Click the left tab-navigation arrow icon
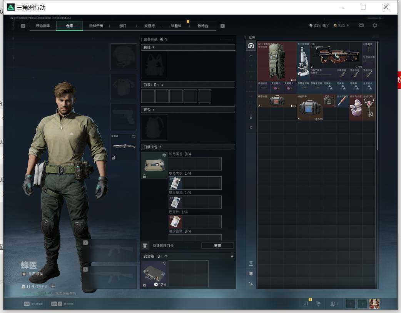This screenshot has height=313, width=401. click(23, 26)
